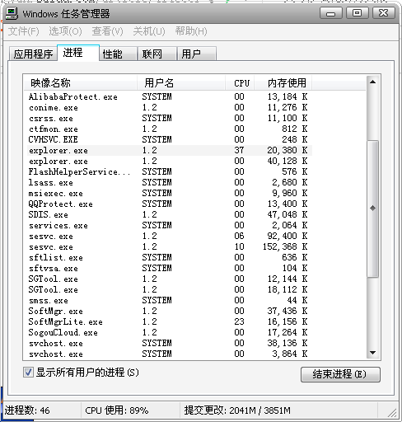This screenshot has width=402, height=422.
Task: Sort by the CPU column header
Action: 240,82
